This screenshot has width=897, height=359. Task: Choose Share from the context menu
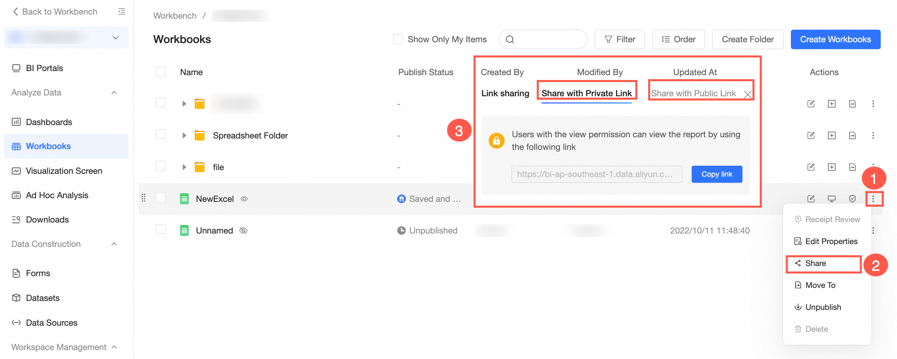(816, 263)
